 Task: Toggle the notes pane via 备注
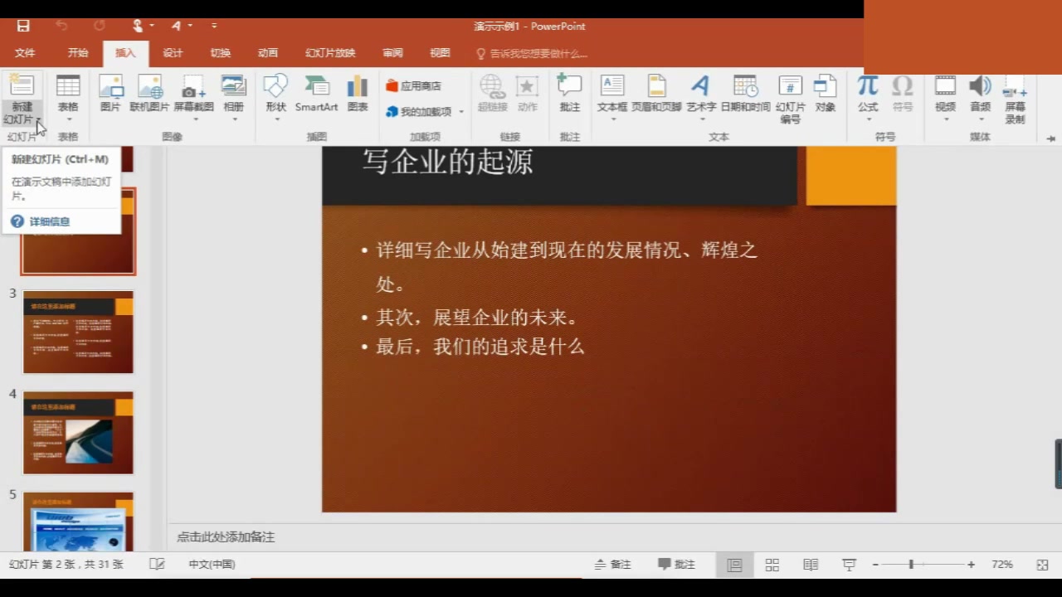(612, 564)
